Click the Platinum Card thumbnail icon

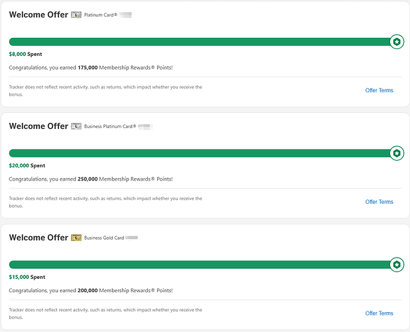76,15
